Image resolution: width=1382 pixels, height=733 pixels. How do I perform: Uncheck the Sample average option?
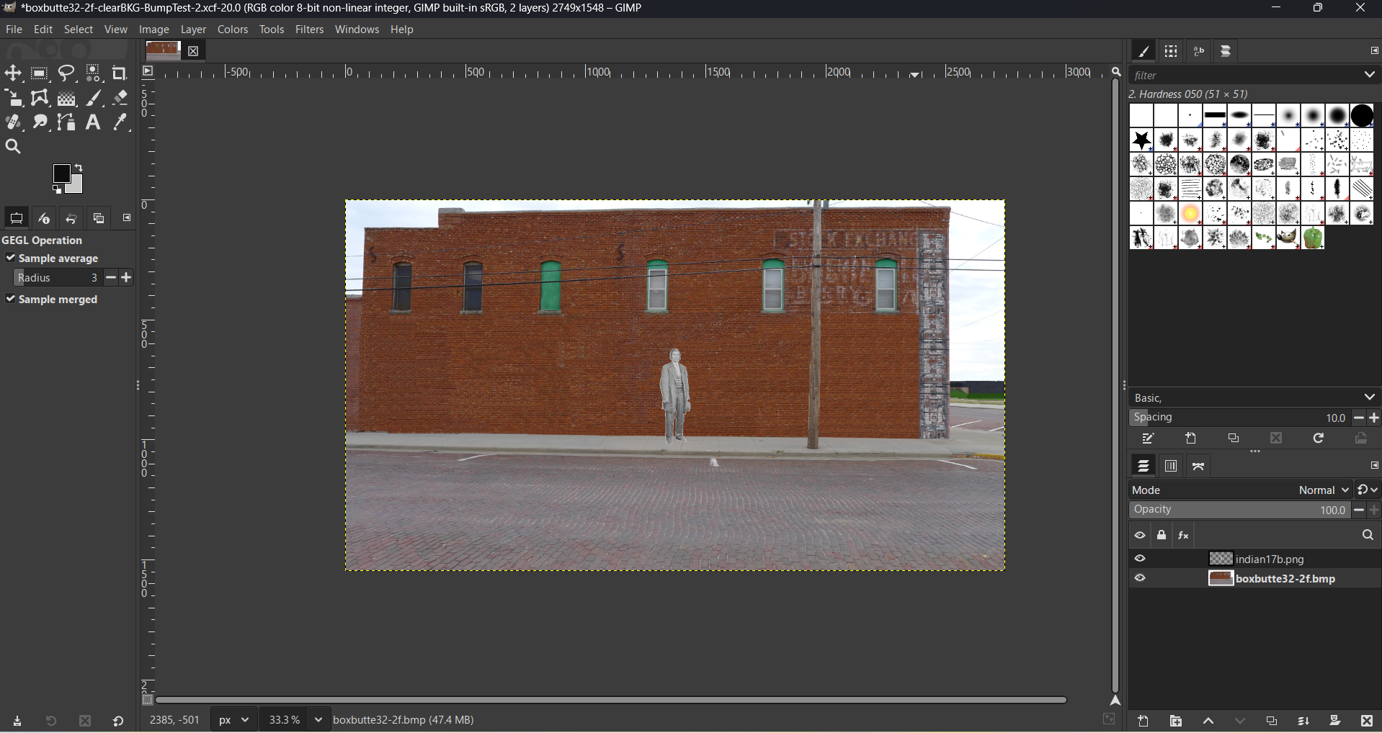[x=11, y=258]
